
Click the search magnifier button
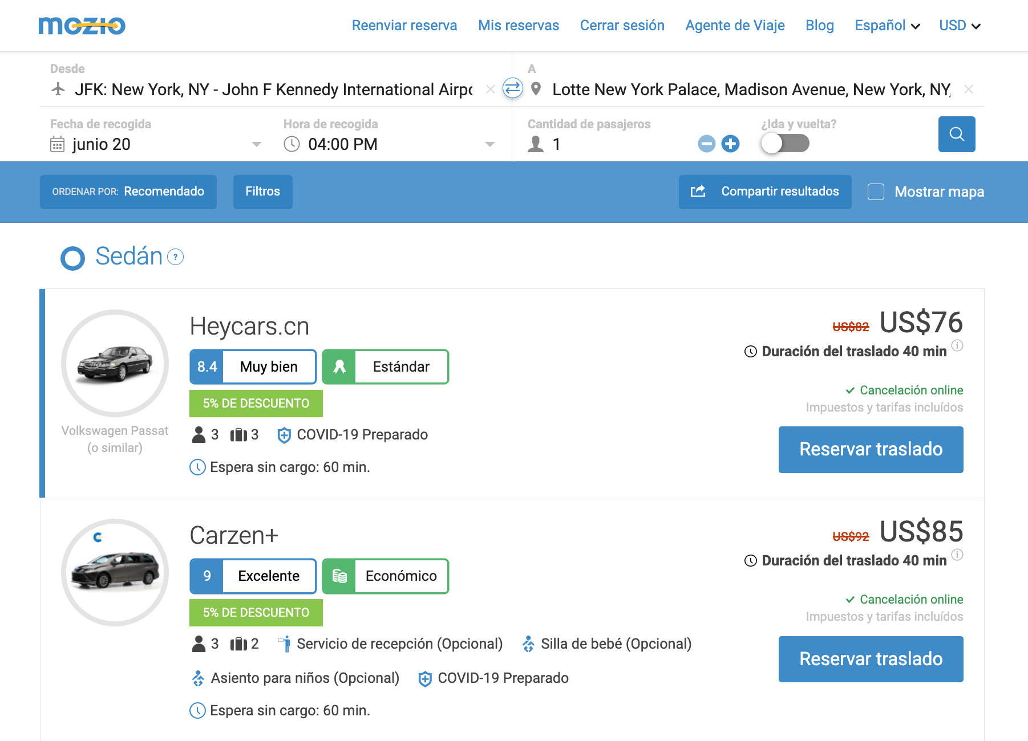(957, 134)
